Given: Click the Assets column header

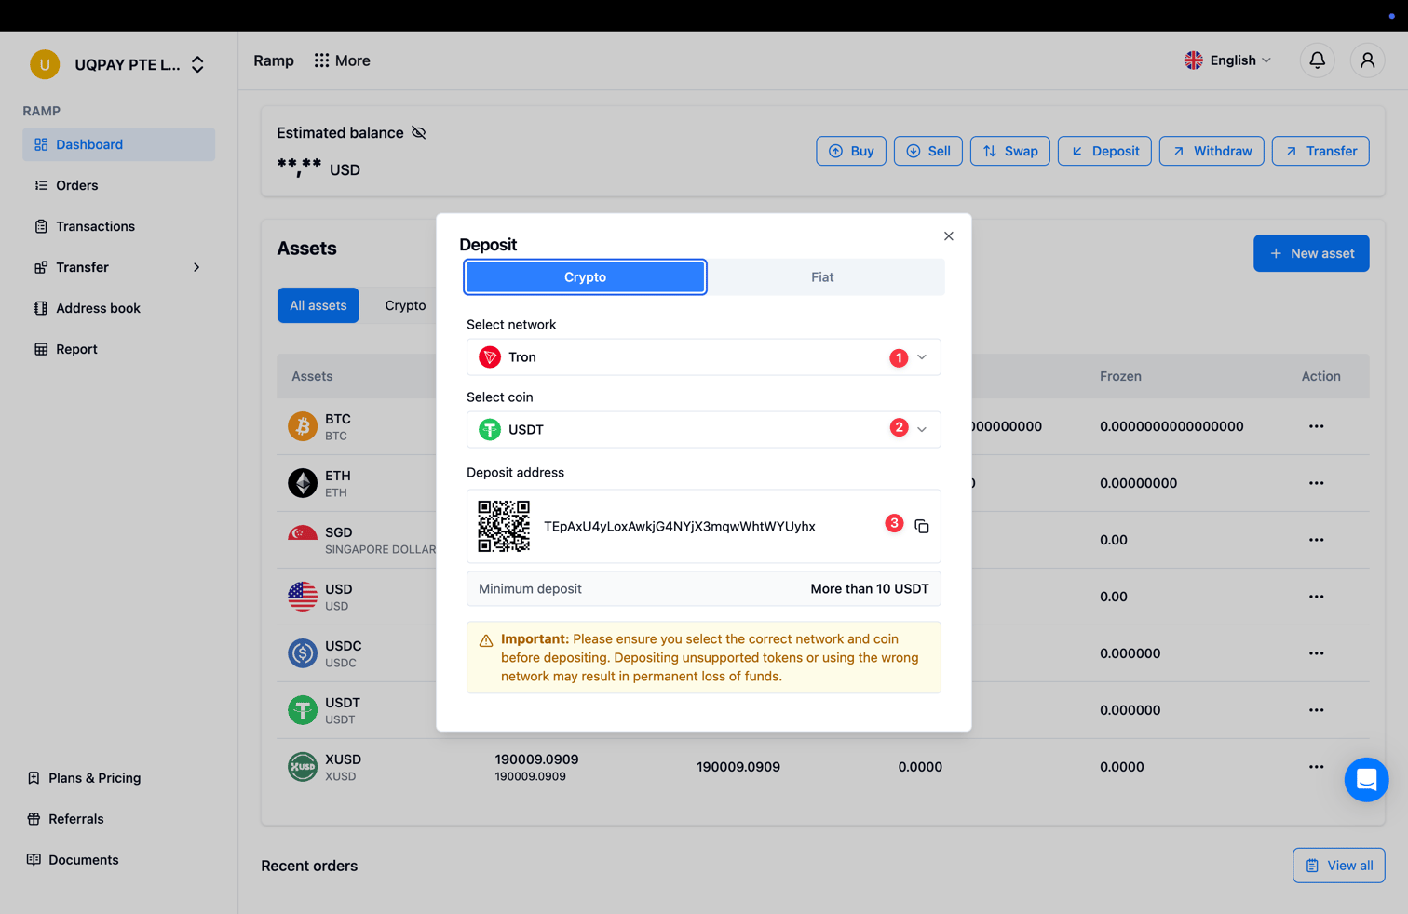Looking at the screenshot, I should pyautogui.click(x=312, y=376).
